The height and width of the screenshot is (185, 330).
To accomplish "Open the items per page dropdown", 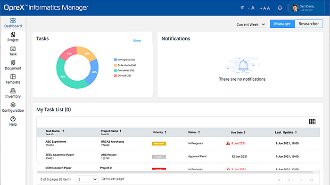I will [87, 179].
